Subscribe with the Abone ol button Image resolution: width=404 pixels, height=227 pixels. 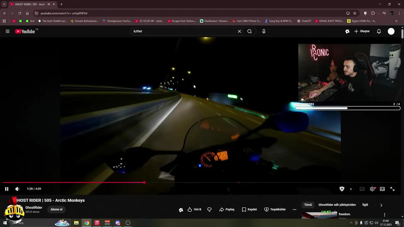click(x=56, y=209)
